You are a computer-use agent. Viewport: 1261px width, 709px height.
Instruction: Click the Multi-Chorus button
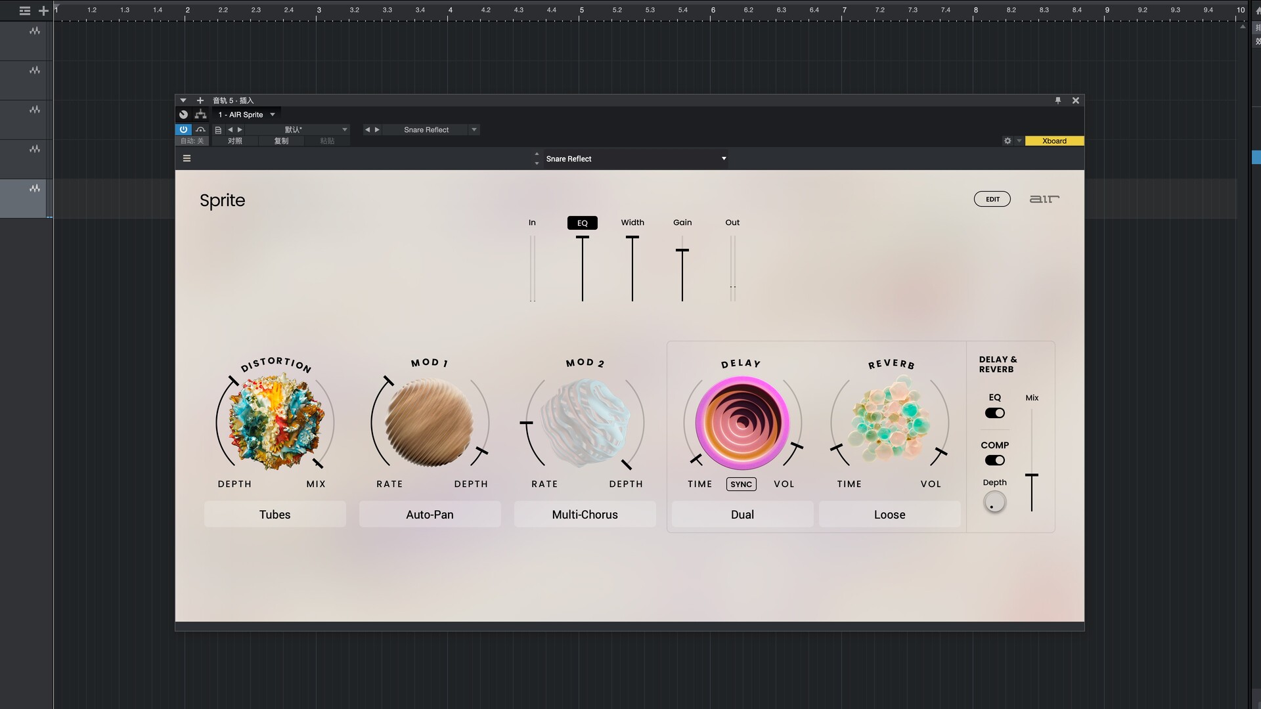pos(585,515)
